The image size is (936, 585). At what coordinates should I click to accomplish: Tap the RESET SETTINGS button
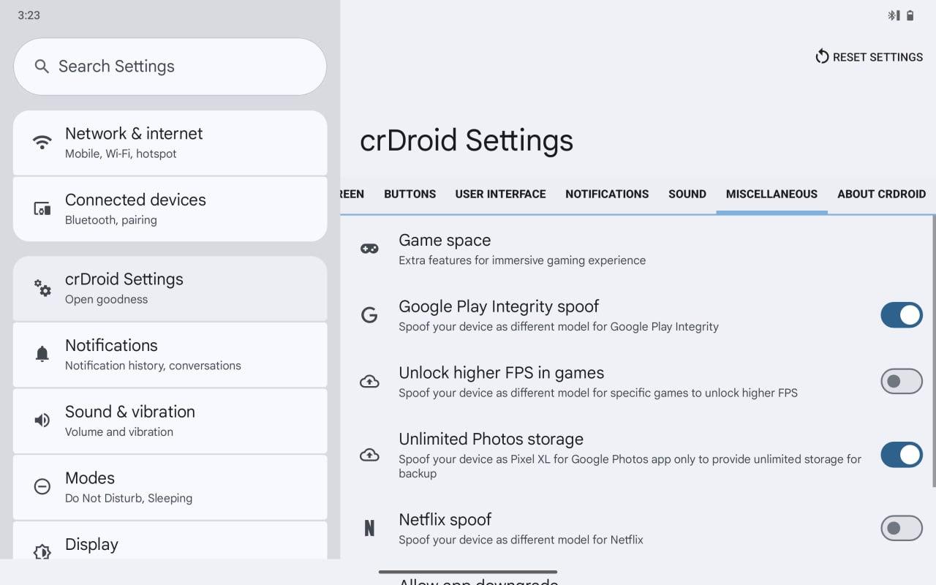point(869,57)
